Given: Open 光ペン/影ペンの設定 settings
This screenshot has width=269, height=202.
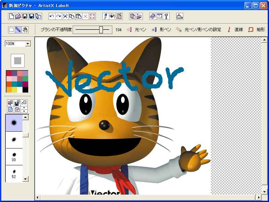Looking at the screenshot, I should tap(198, 30).
